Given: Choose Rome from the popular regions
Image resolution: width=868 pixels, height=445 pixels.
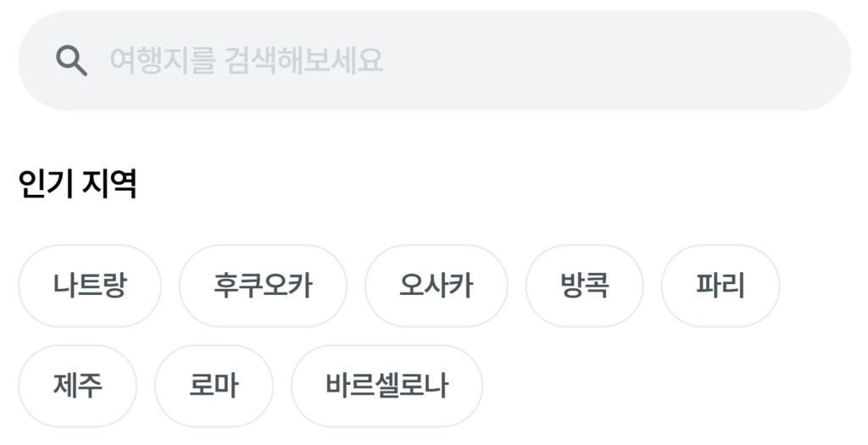Looking at the screenshot, I should pyautogui.click(x=214, y=386).
